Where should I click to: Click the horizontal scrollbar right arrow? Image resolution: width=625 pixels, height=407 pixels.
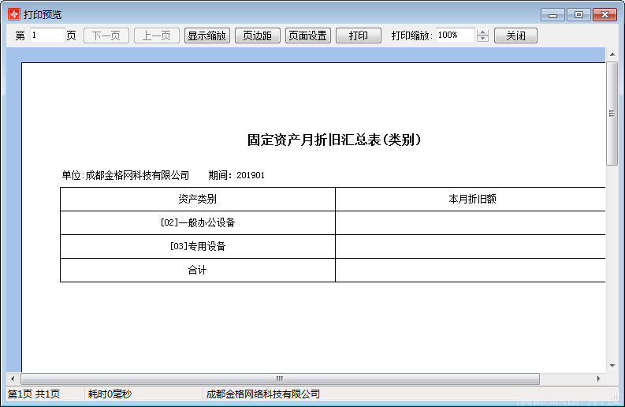click(x=599, y=379)
